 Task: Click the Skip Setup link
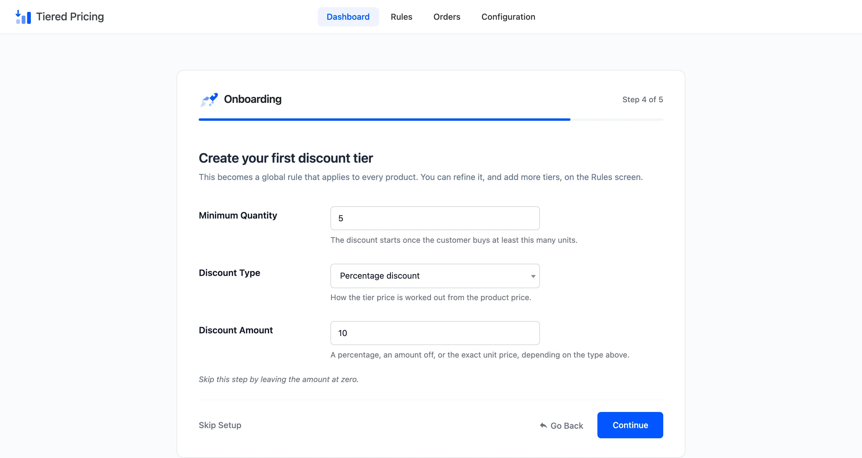(220, 425)
